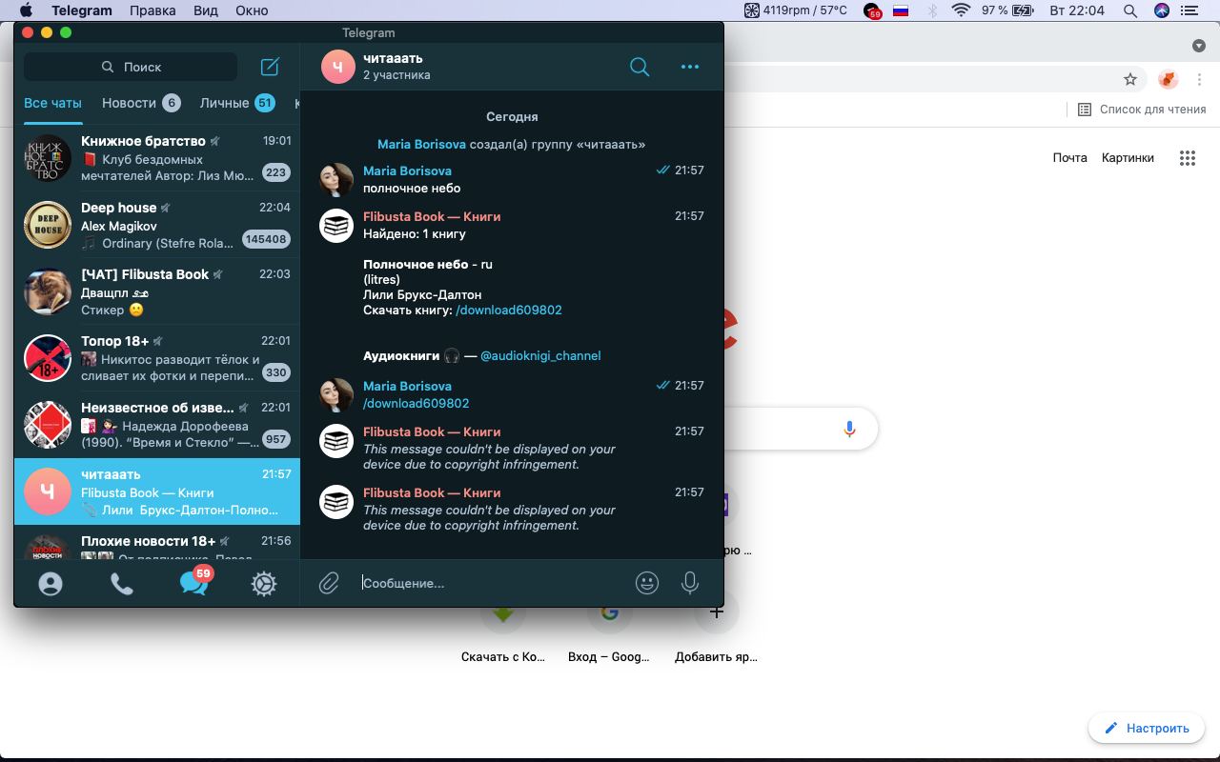The image size is (1220, 762).
Task: Click the fan speed temperature monitor in menu bar
Action: pyautogui.click(x=796, y=10)
